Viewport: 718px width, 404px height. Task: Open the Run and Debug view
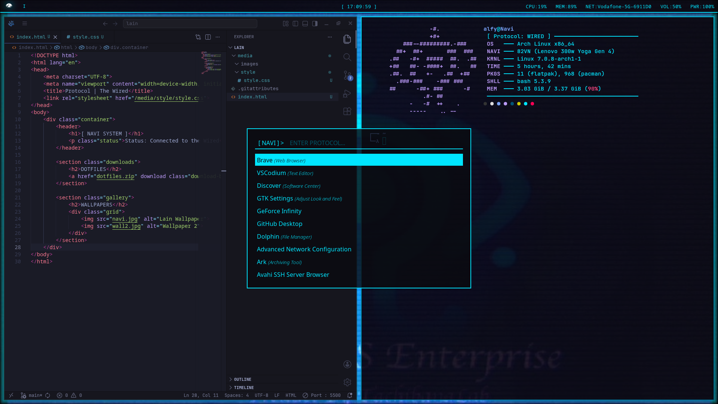347,94
